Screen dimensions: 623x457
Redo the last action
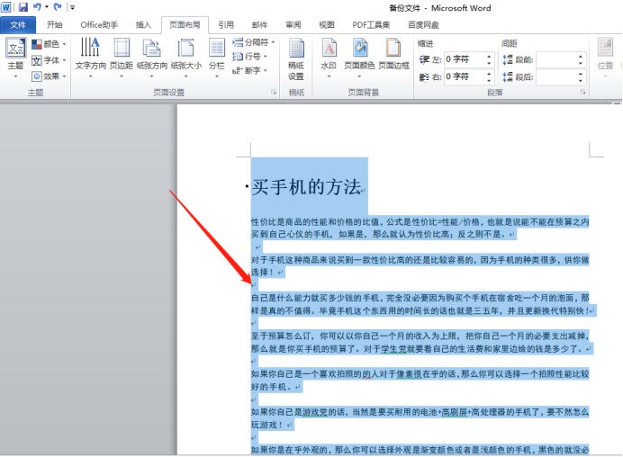point(58,7)
